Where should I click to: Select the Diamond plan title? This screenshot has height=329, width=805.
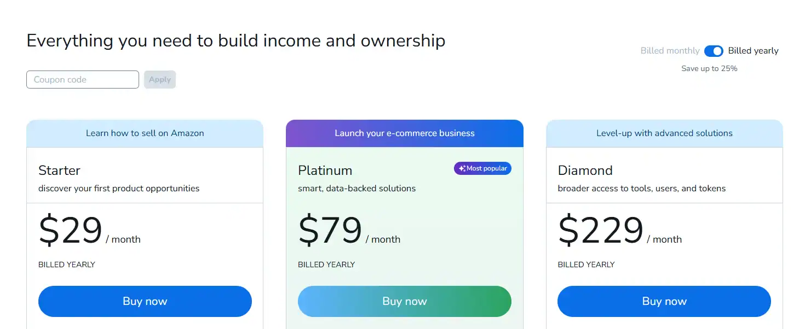[x=585, y=171]
